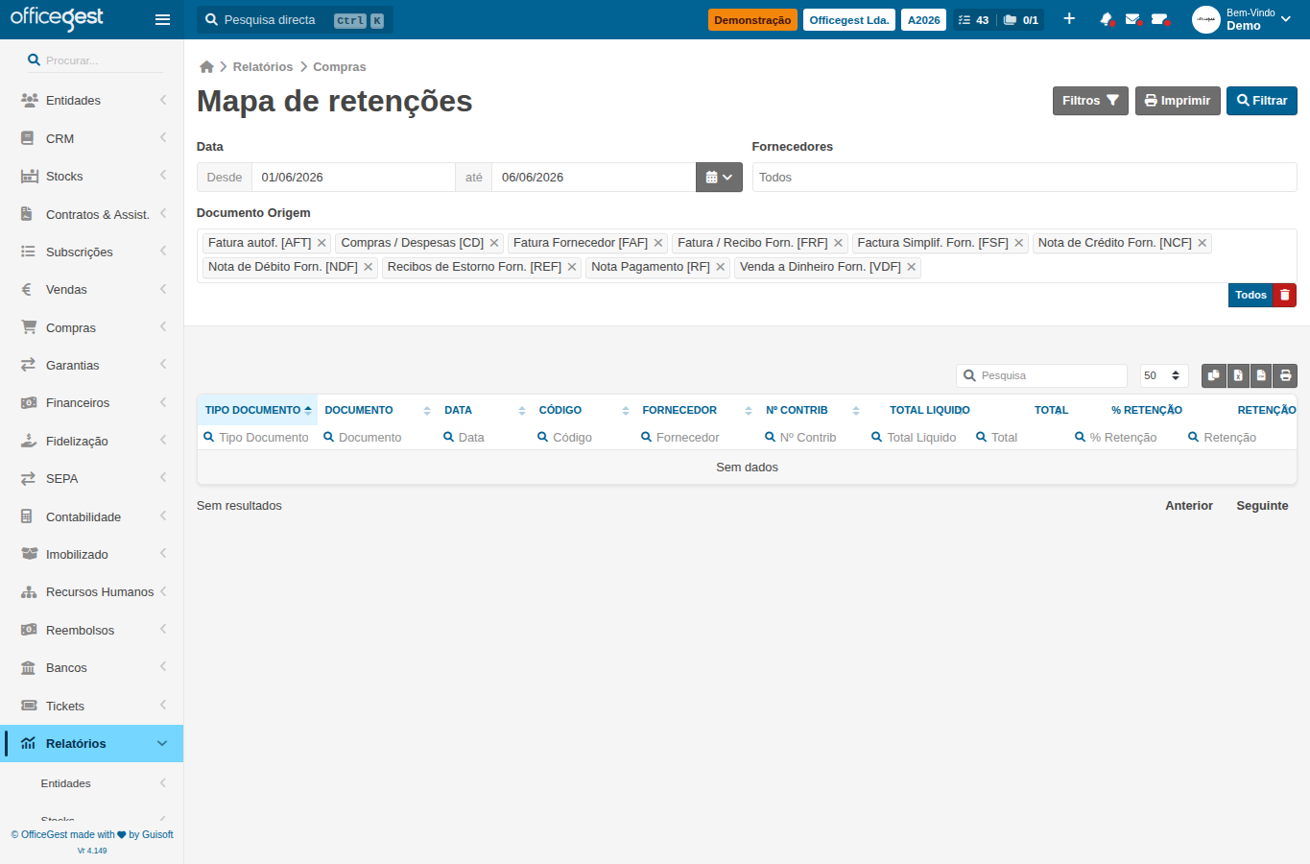Go to the Anterior page

[1189, 505]
